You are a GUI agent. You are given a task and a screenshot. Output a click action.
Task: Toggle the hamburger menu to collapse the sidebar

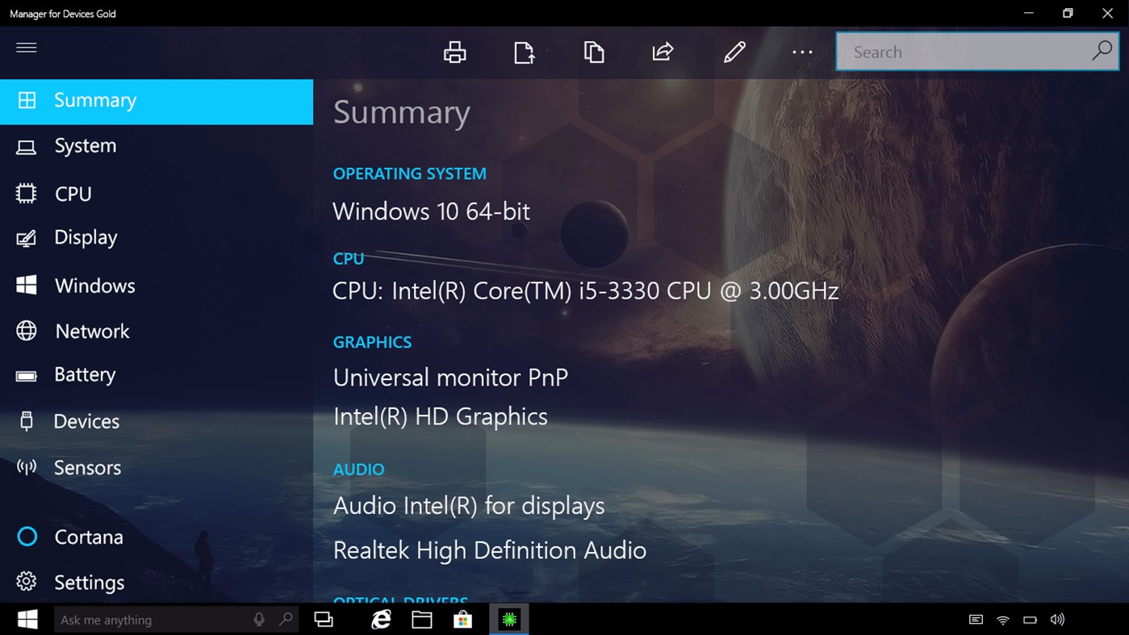click(x=27, y=48)
